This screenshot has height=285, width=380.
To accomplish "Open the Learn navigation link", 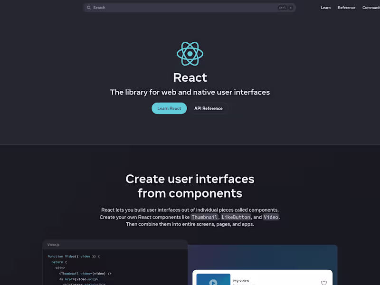I will tap(325, 8).
